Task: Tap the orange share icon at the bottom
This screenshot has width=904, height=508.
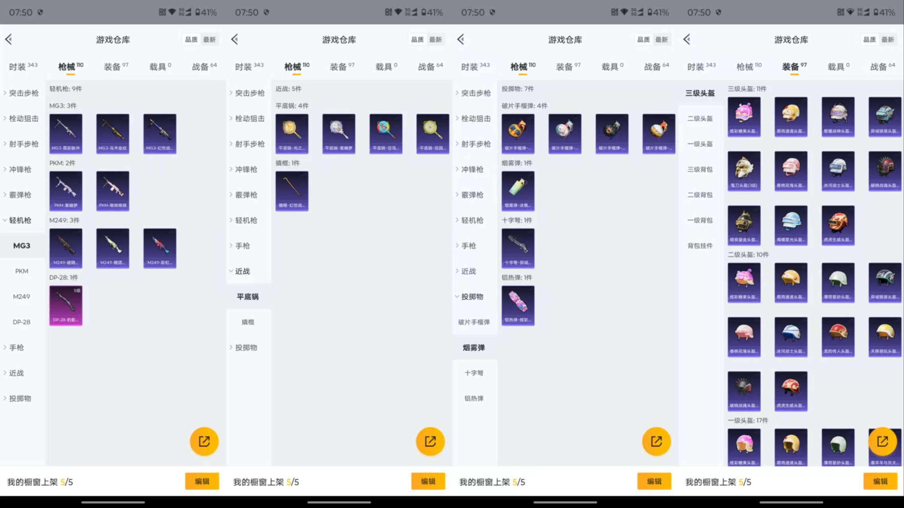Action: click(x=203, y=441)
